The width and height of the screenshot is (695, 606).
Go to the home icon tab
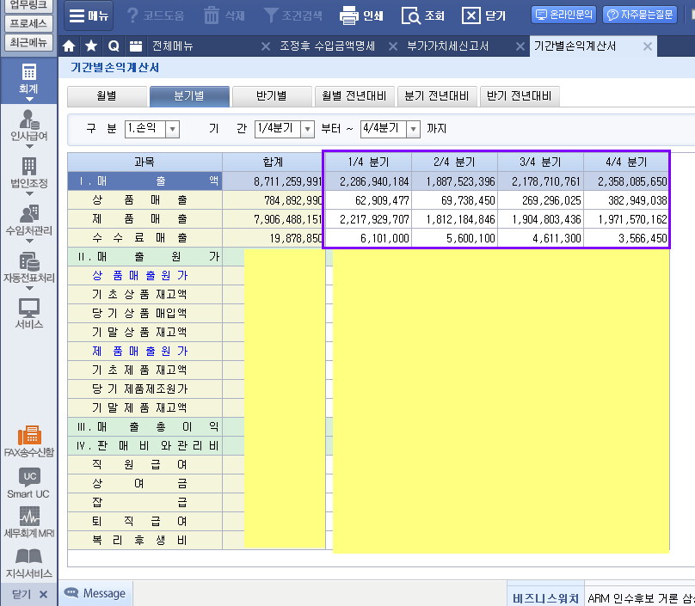tap(69, 46)
